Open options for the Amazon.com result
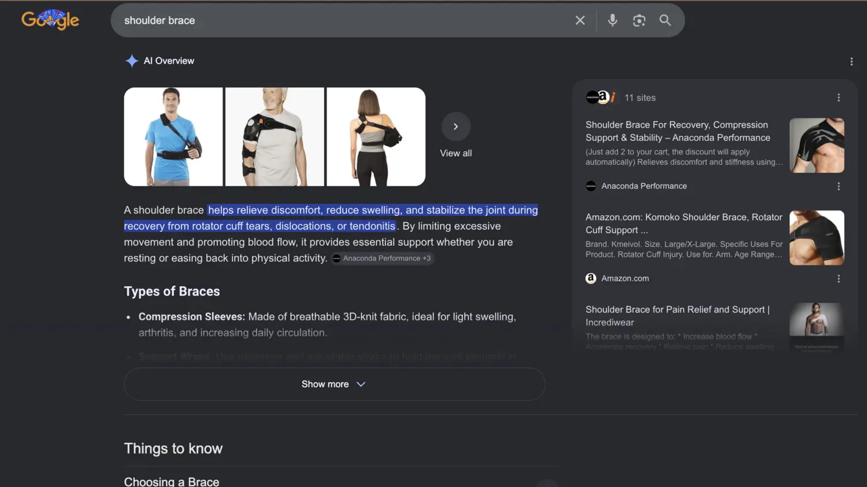Image resolution: width=867 pixels, height=487 pixels. coord(839,279)
